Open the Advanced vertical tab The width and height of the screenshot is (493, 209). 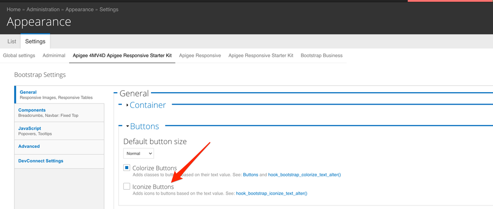click(59, 146)
